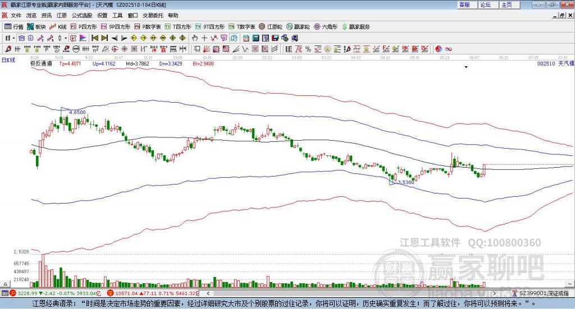Click SZ399001 深证成指 status entry
This screenshot has width=575, height=309.
click(x=544, y=293)
